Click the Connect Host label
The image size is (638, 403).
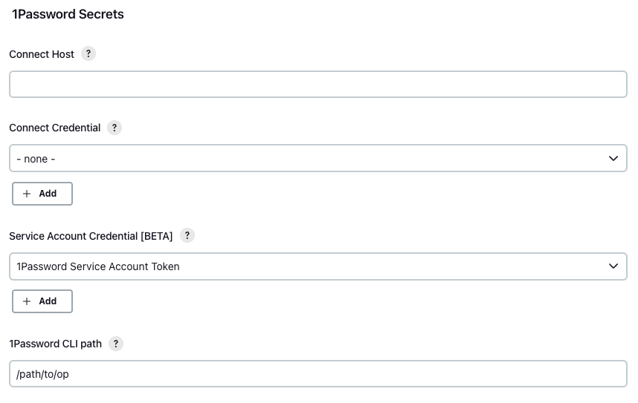[42, 54]
